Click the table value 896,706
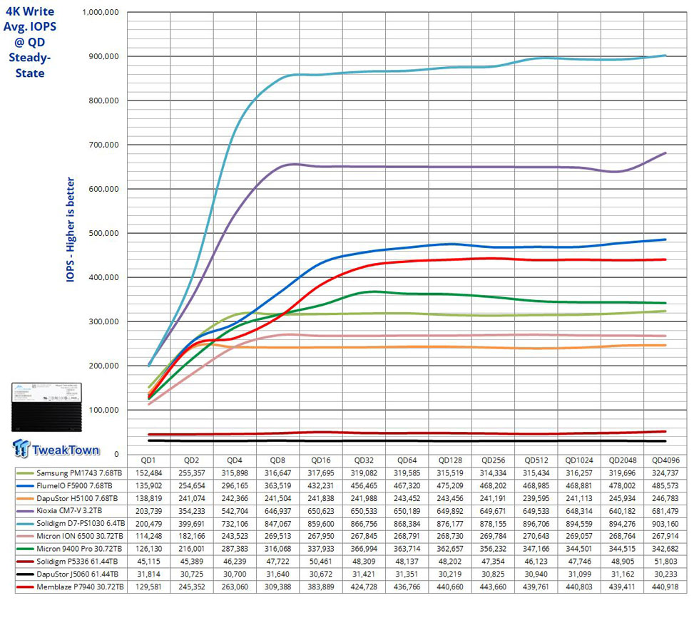Viewport: 699px width, 640px height. [x=536, y=524]
